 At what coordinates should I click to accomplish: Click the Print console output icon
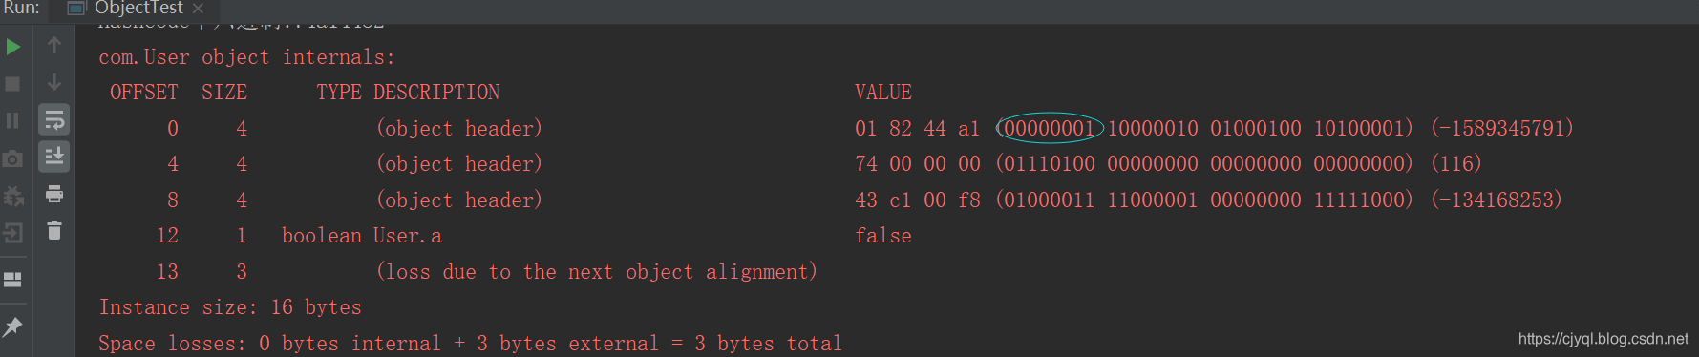(x=54, y=194)
